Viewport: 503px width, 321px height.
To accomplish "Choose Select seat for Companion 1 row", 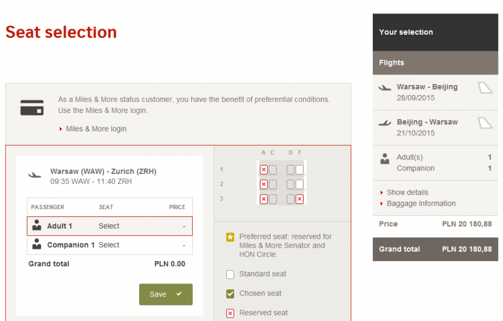I will point(109,245).
